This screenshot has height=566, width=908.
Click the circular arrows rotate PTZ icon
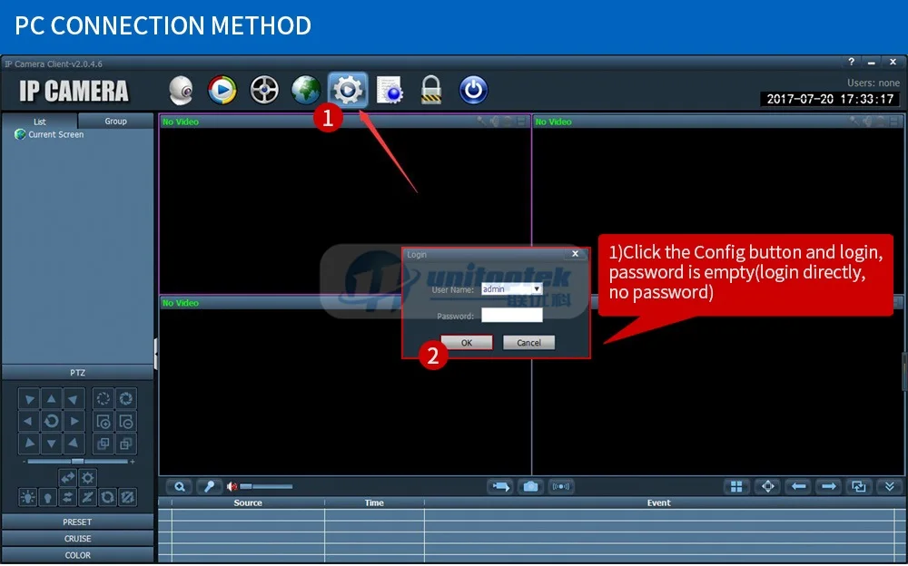point(107,497)
